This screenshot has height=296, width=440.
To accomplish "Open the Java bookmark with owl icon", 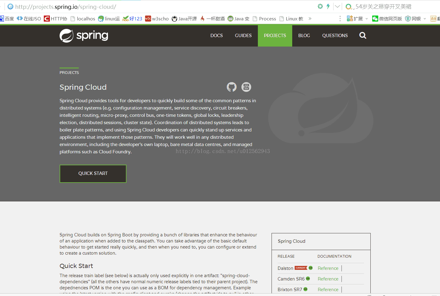I will pyautogui.click(x=238, y=19).
